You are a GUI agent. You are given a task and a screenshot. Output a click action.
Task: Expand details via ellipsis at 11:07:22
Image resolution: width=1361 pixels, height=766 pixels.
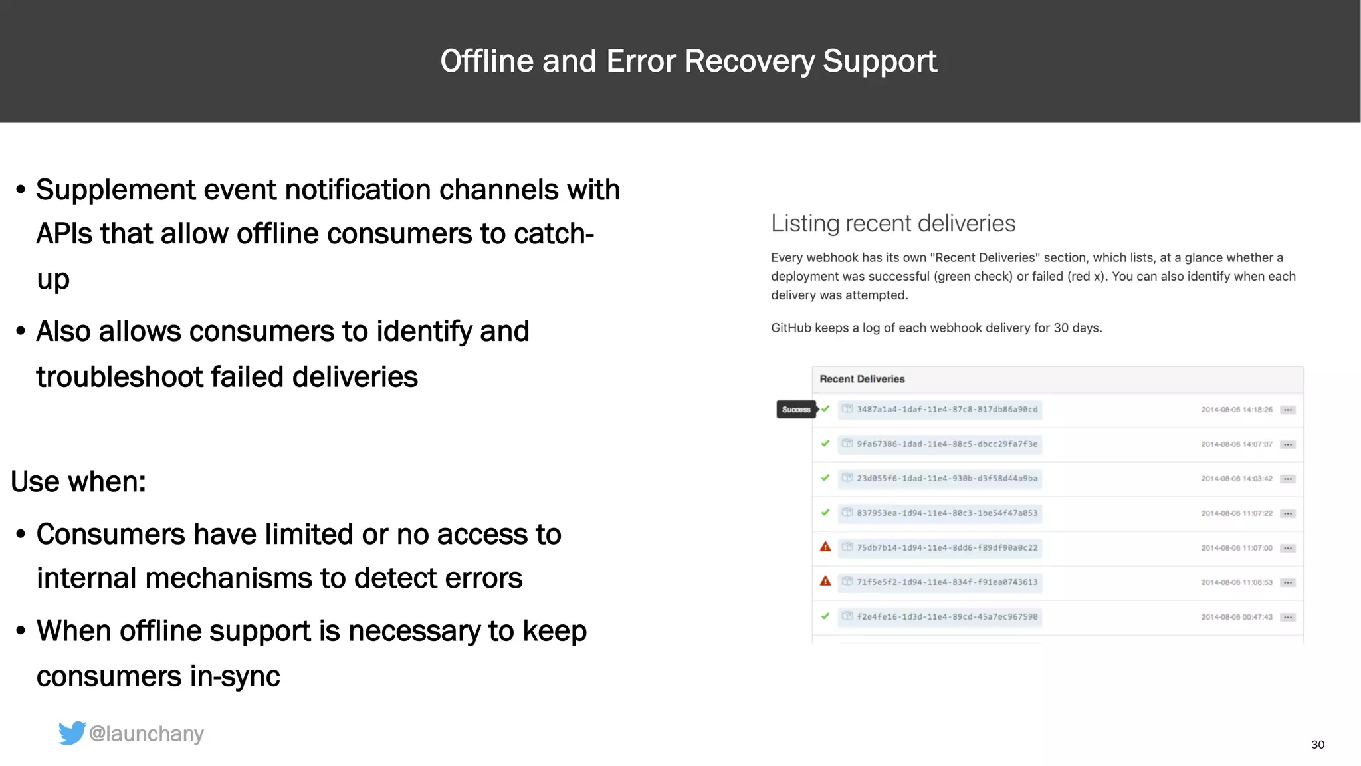pyautogui.click(x=1288, y=514)
